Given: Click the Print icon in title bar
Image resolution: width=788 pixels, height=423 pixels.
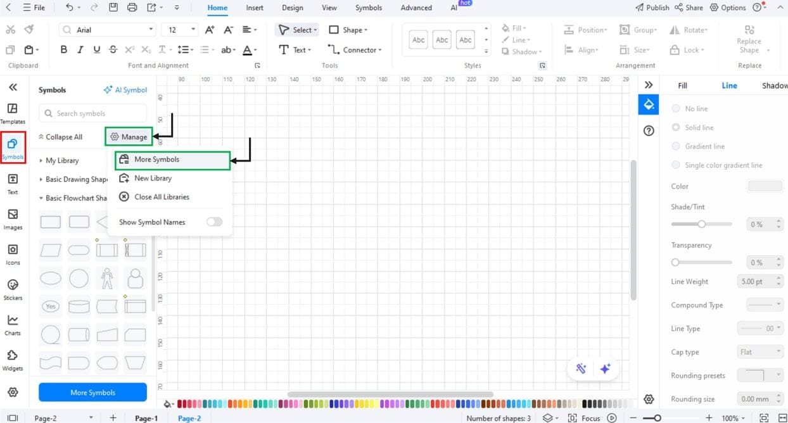Looking at the screenshot, I should pos(132,8).
